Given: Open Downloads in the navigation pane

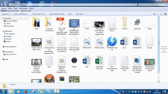Looking at the screenshot, I should click(9, 26).
